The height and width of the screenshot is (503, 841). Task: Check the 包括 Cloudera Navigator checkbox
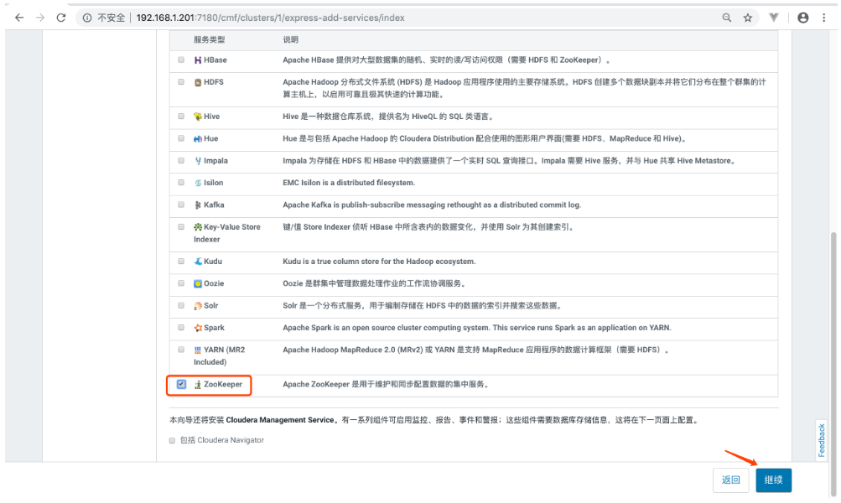172,440
